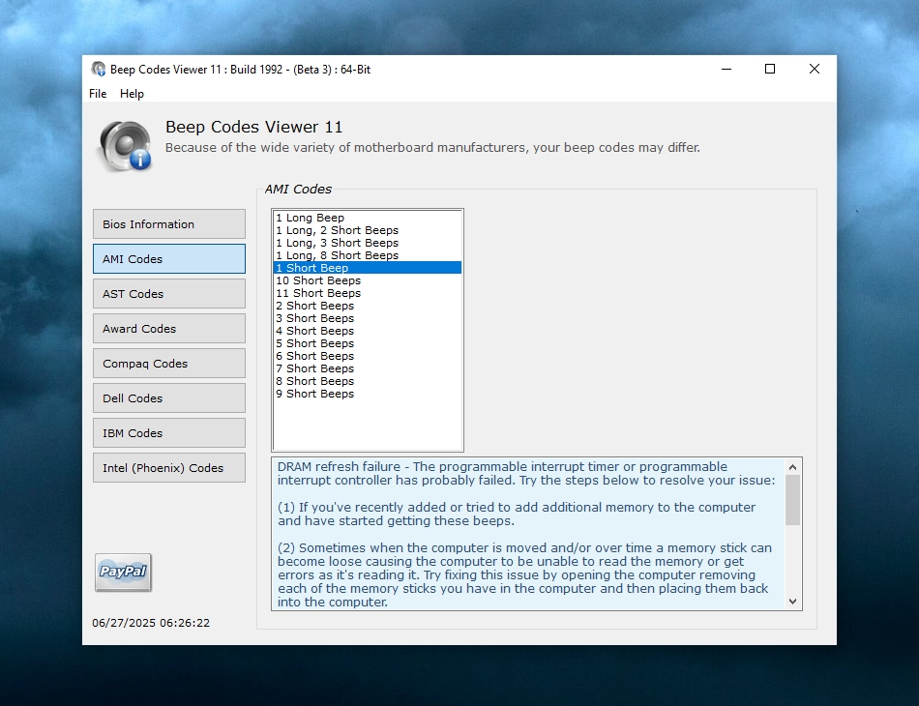Select the '4 Short Beeps' row
The height and width of the screenshot is (706, 919).
click(x=368, y=331)
